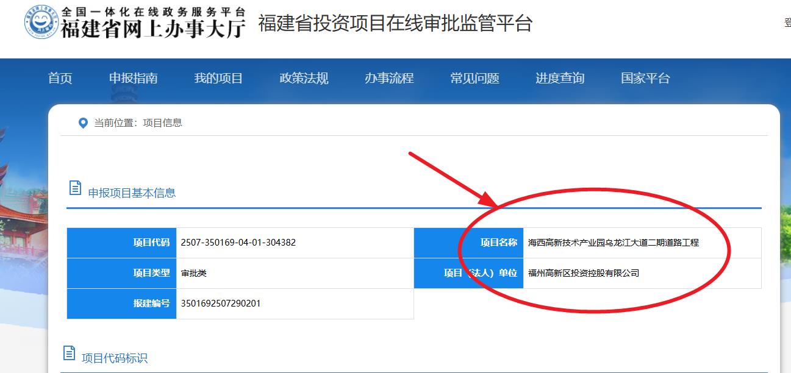Open the 首页 navigation item

60,78
